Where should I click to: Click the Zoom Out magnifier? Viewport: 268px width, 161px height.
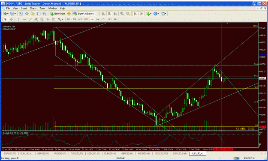(128, 14)
